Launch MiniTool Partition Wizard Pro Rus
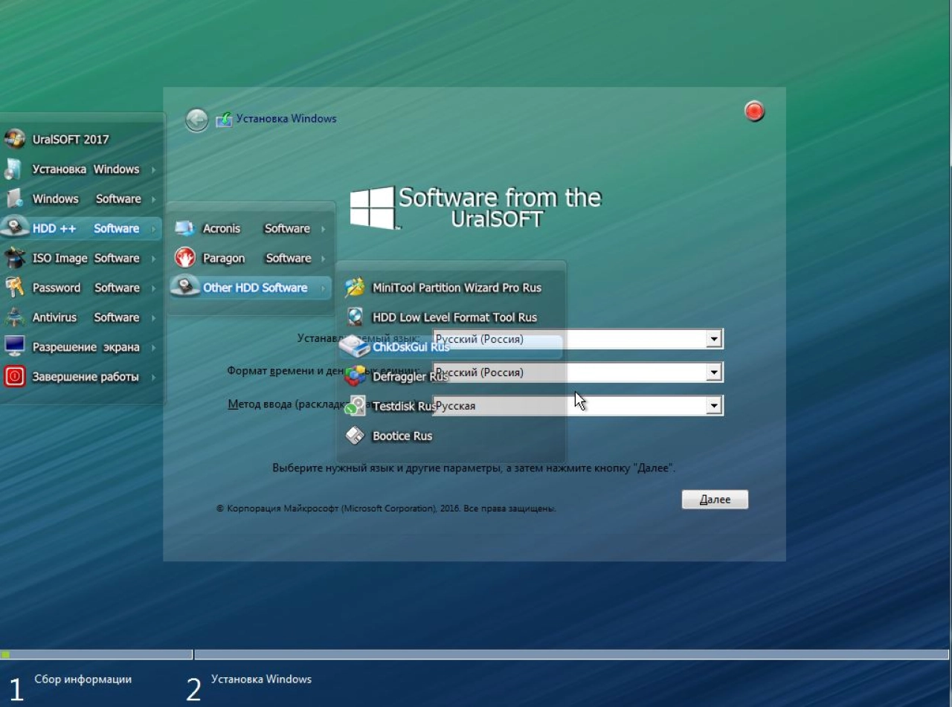 point(451,288)
